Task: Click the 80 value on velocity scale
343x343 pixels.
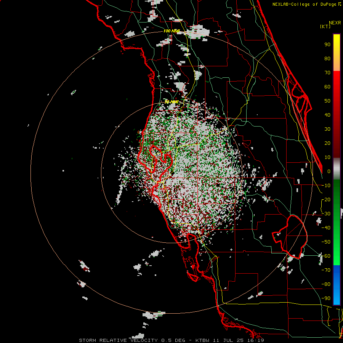Action: pos(327,58)
